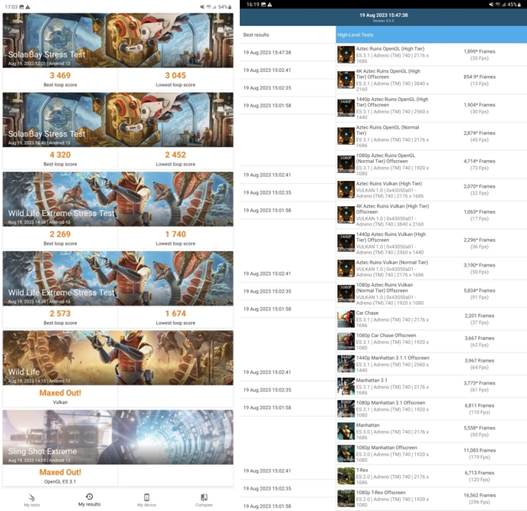Tap the 1 740 lowest loop score

(x=175, y=234)
